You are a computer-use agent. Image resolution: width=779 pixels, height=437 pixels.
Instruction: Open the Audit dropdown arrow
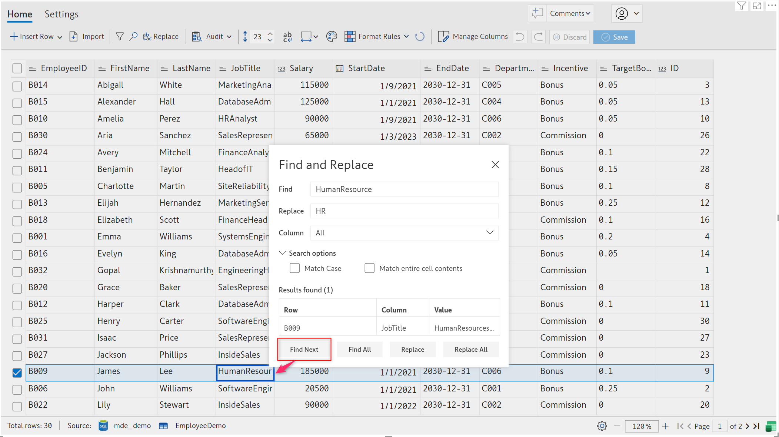229,37
